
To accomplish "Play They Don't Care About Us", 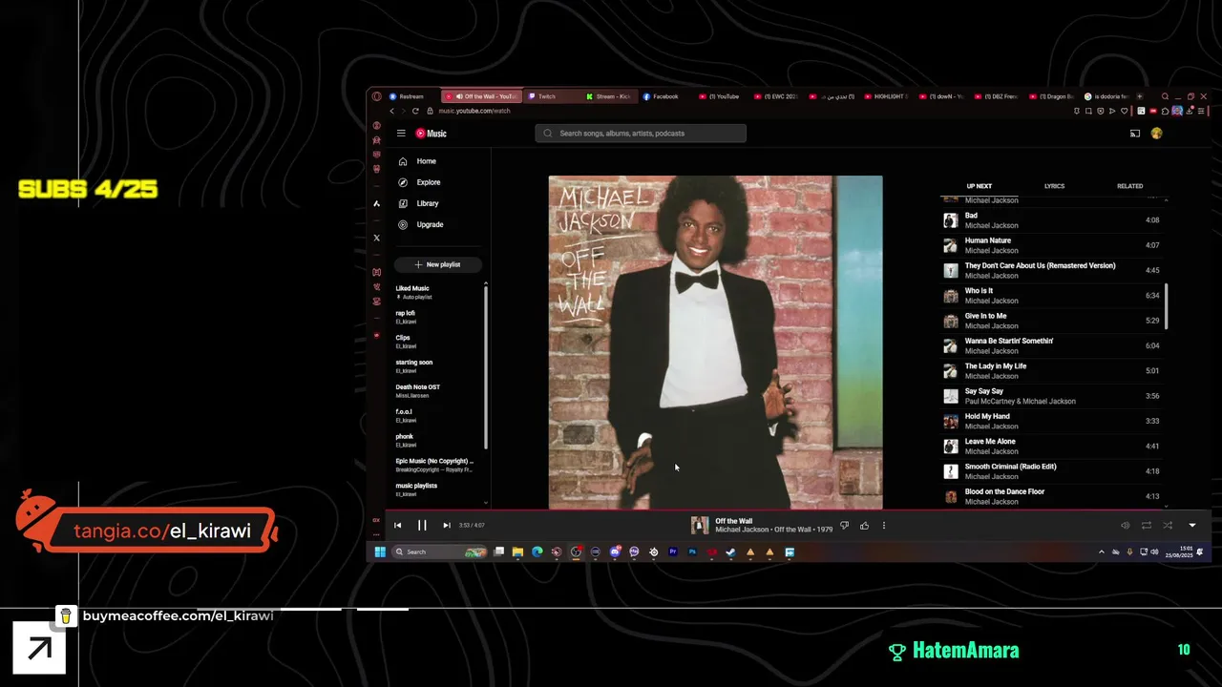I will pyautogui.click(x=1052, y=270).
